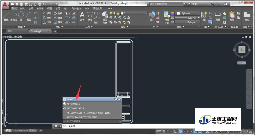The width and height of the screenshot is (255, 135).
Task: Switch to the Insert (插入) ribbon tab
Action: [23, 8]
